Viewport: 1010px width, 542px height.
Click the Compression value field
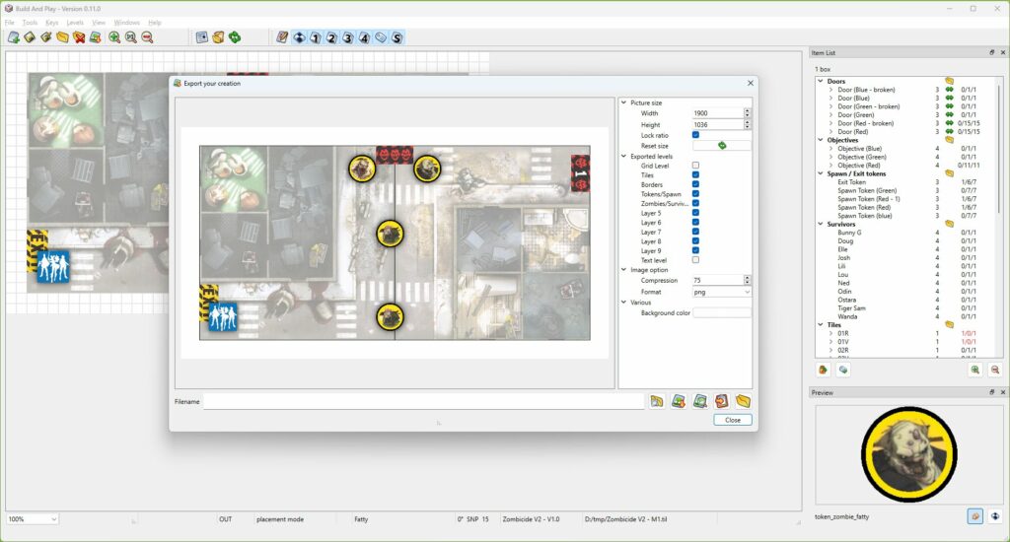[x=717, y=280]
